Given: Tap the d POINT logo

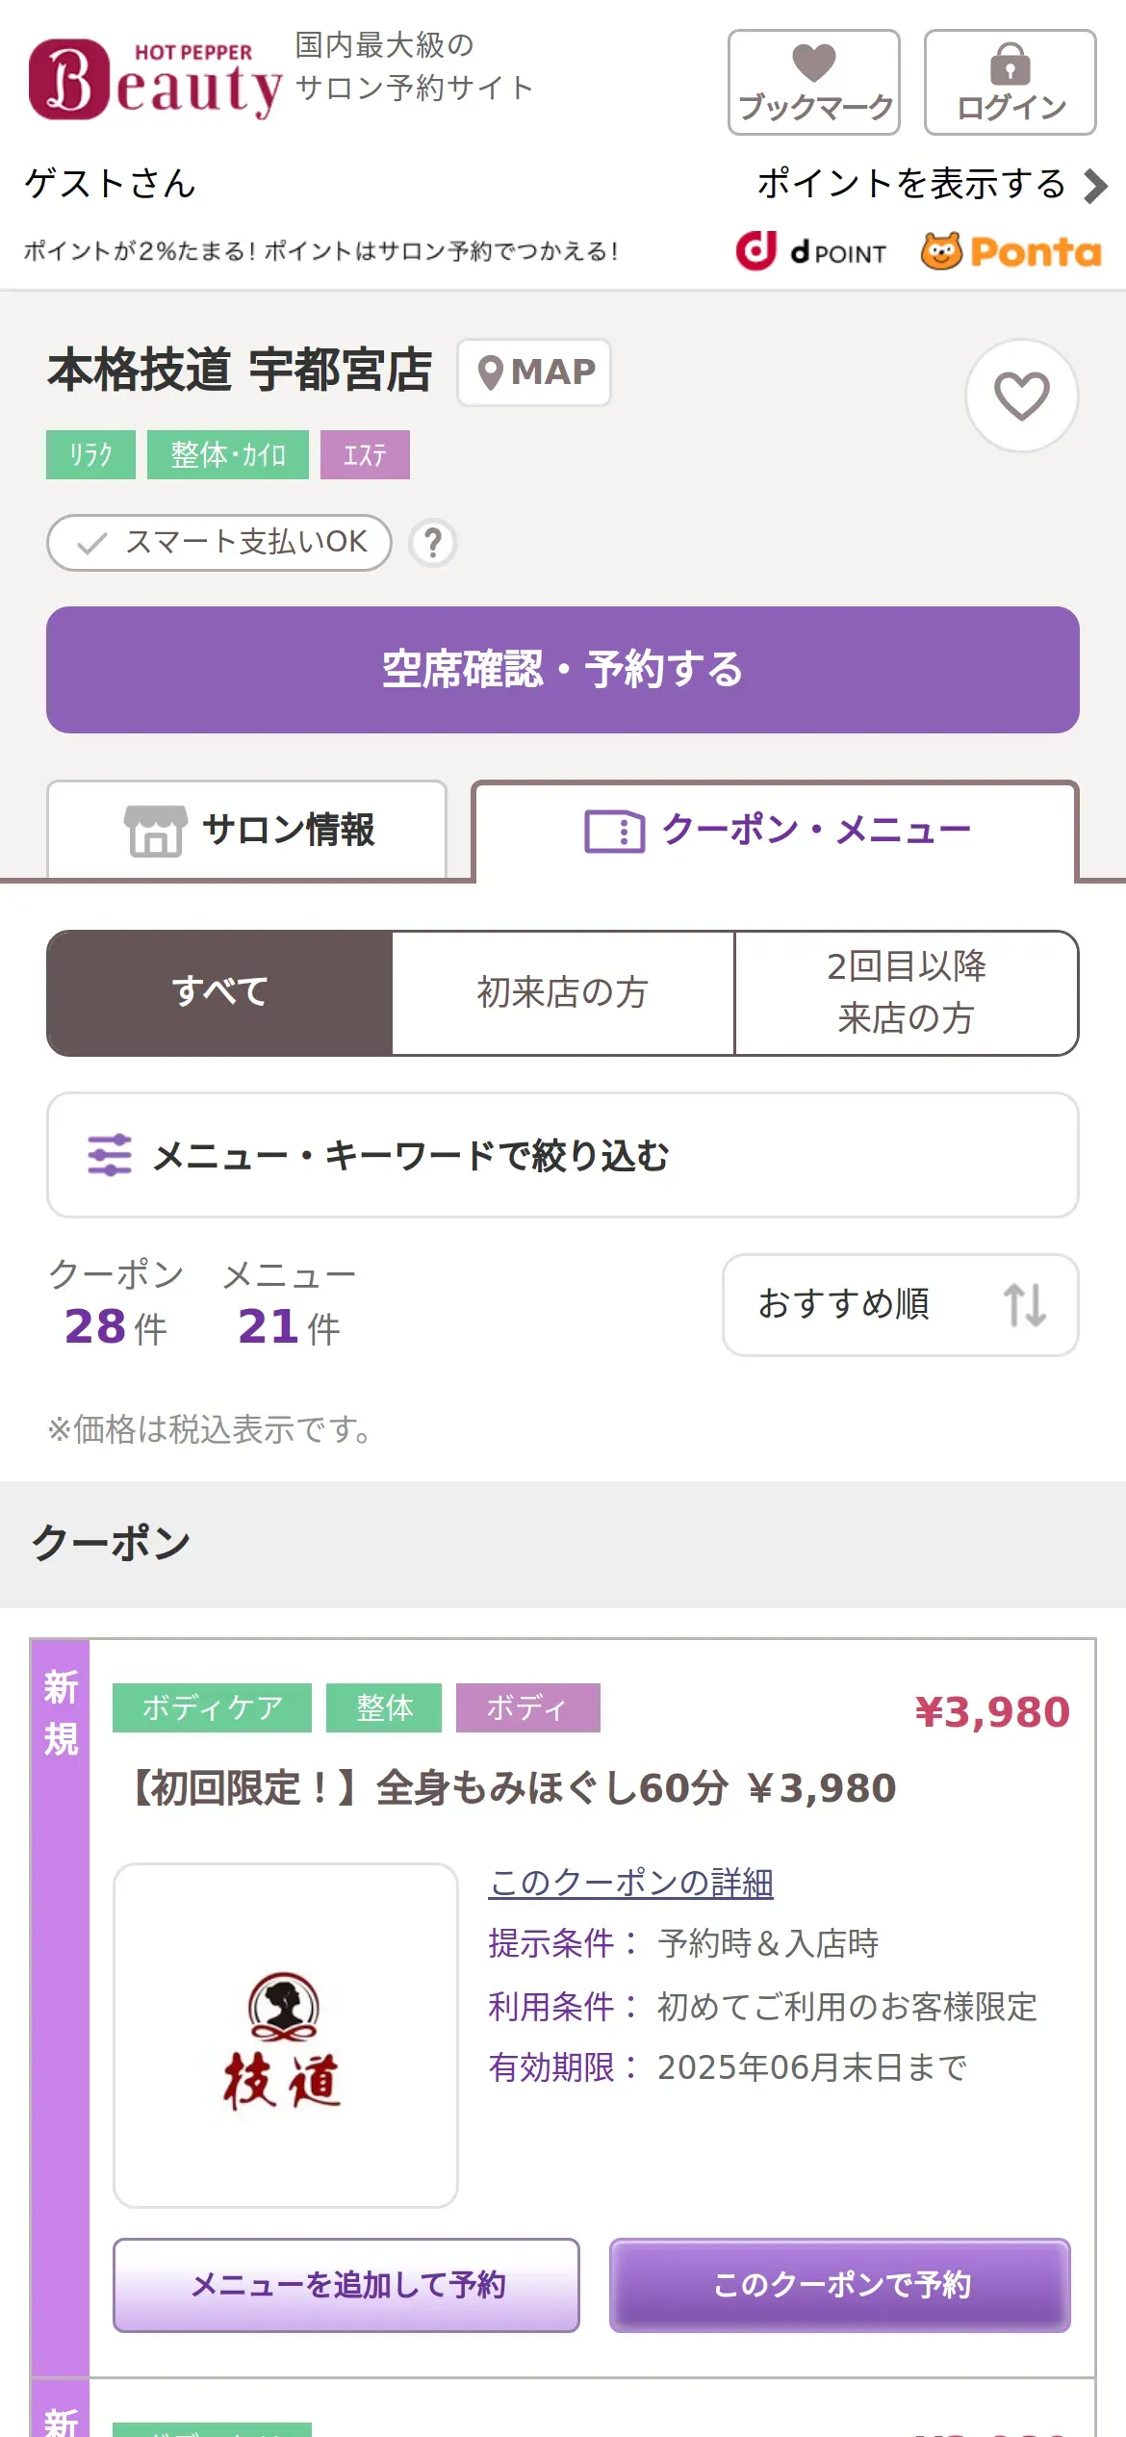Looking at the screenshot, I should pyautogui.click(x=810, y=251).
